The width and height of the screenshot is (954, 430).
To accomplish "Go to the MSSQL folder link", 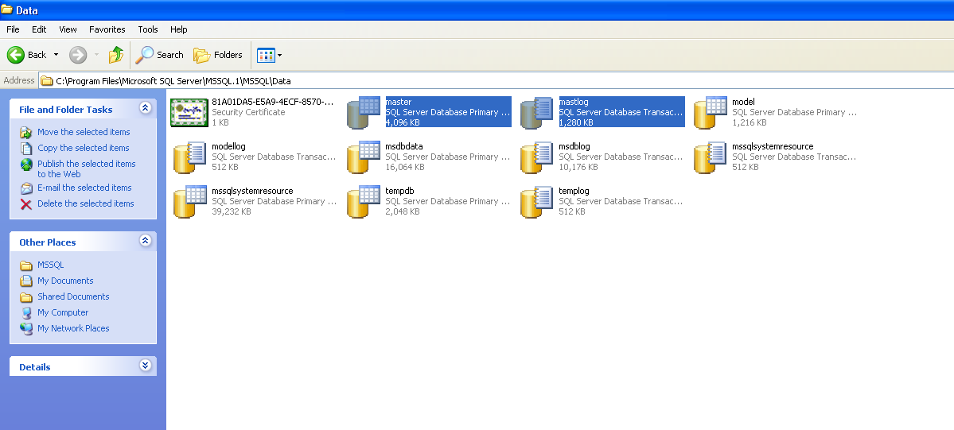I will pyautogui.click(x=50, y=265).
